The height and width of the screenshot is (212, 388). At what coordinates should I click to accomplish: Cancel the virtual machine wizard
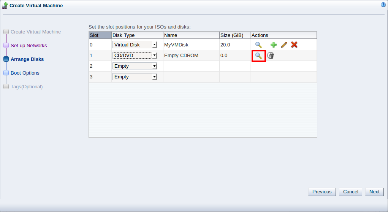pos(350,192)
